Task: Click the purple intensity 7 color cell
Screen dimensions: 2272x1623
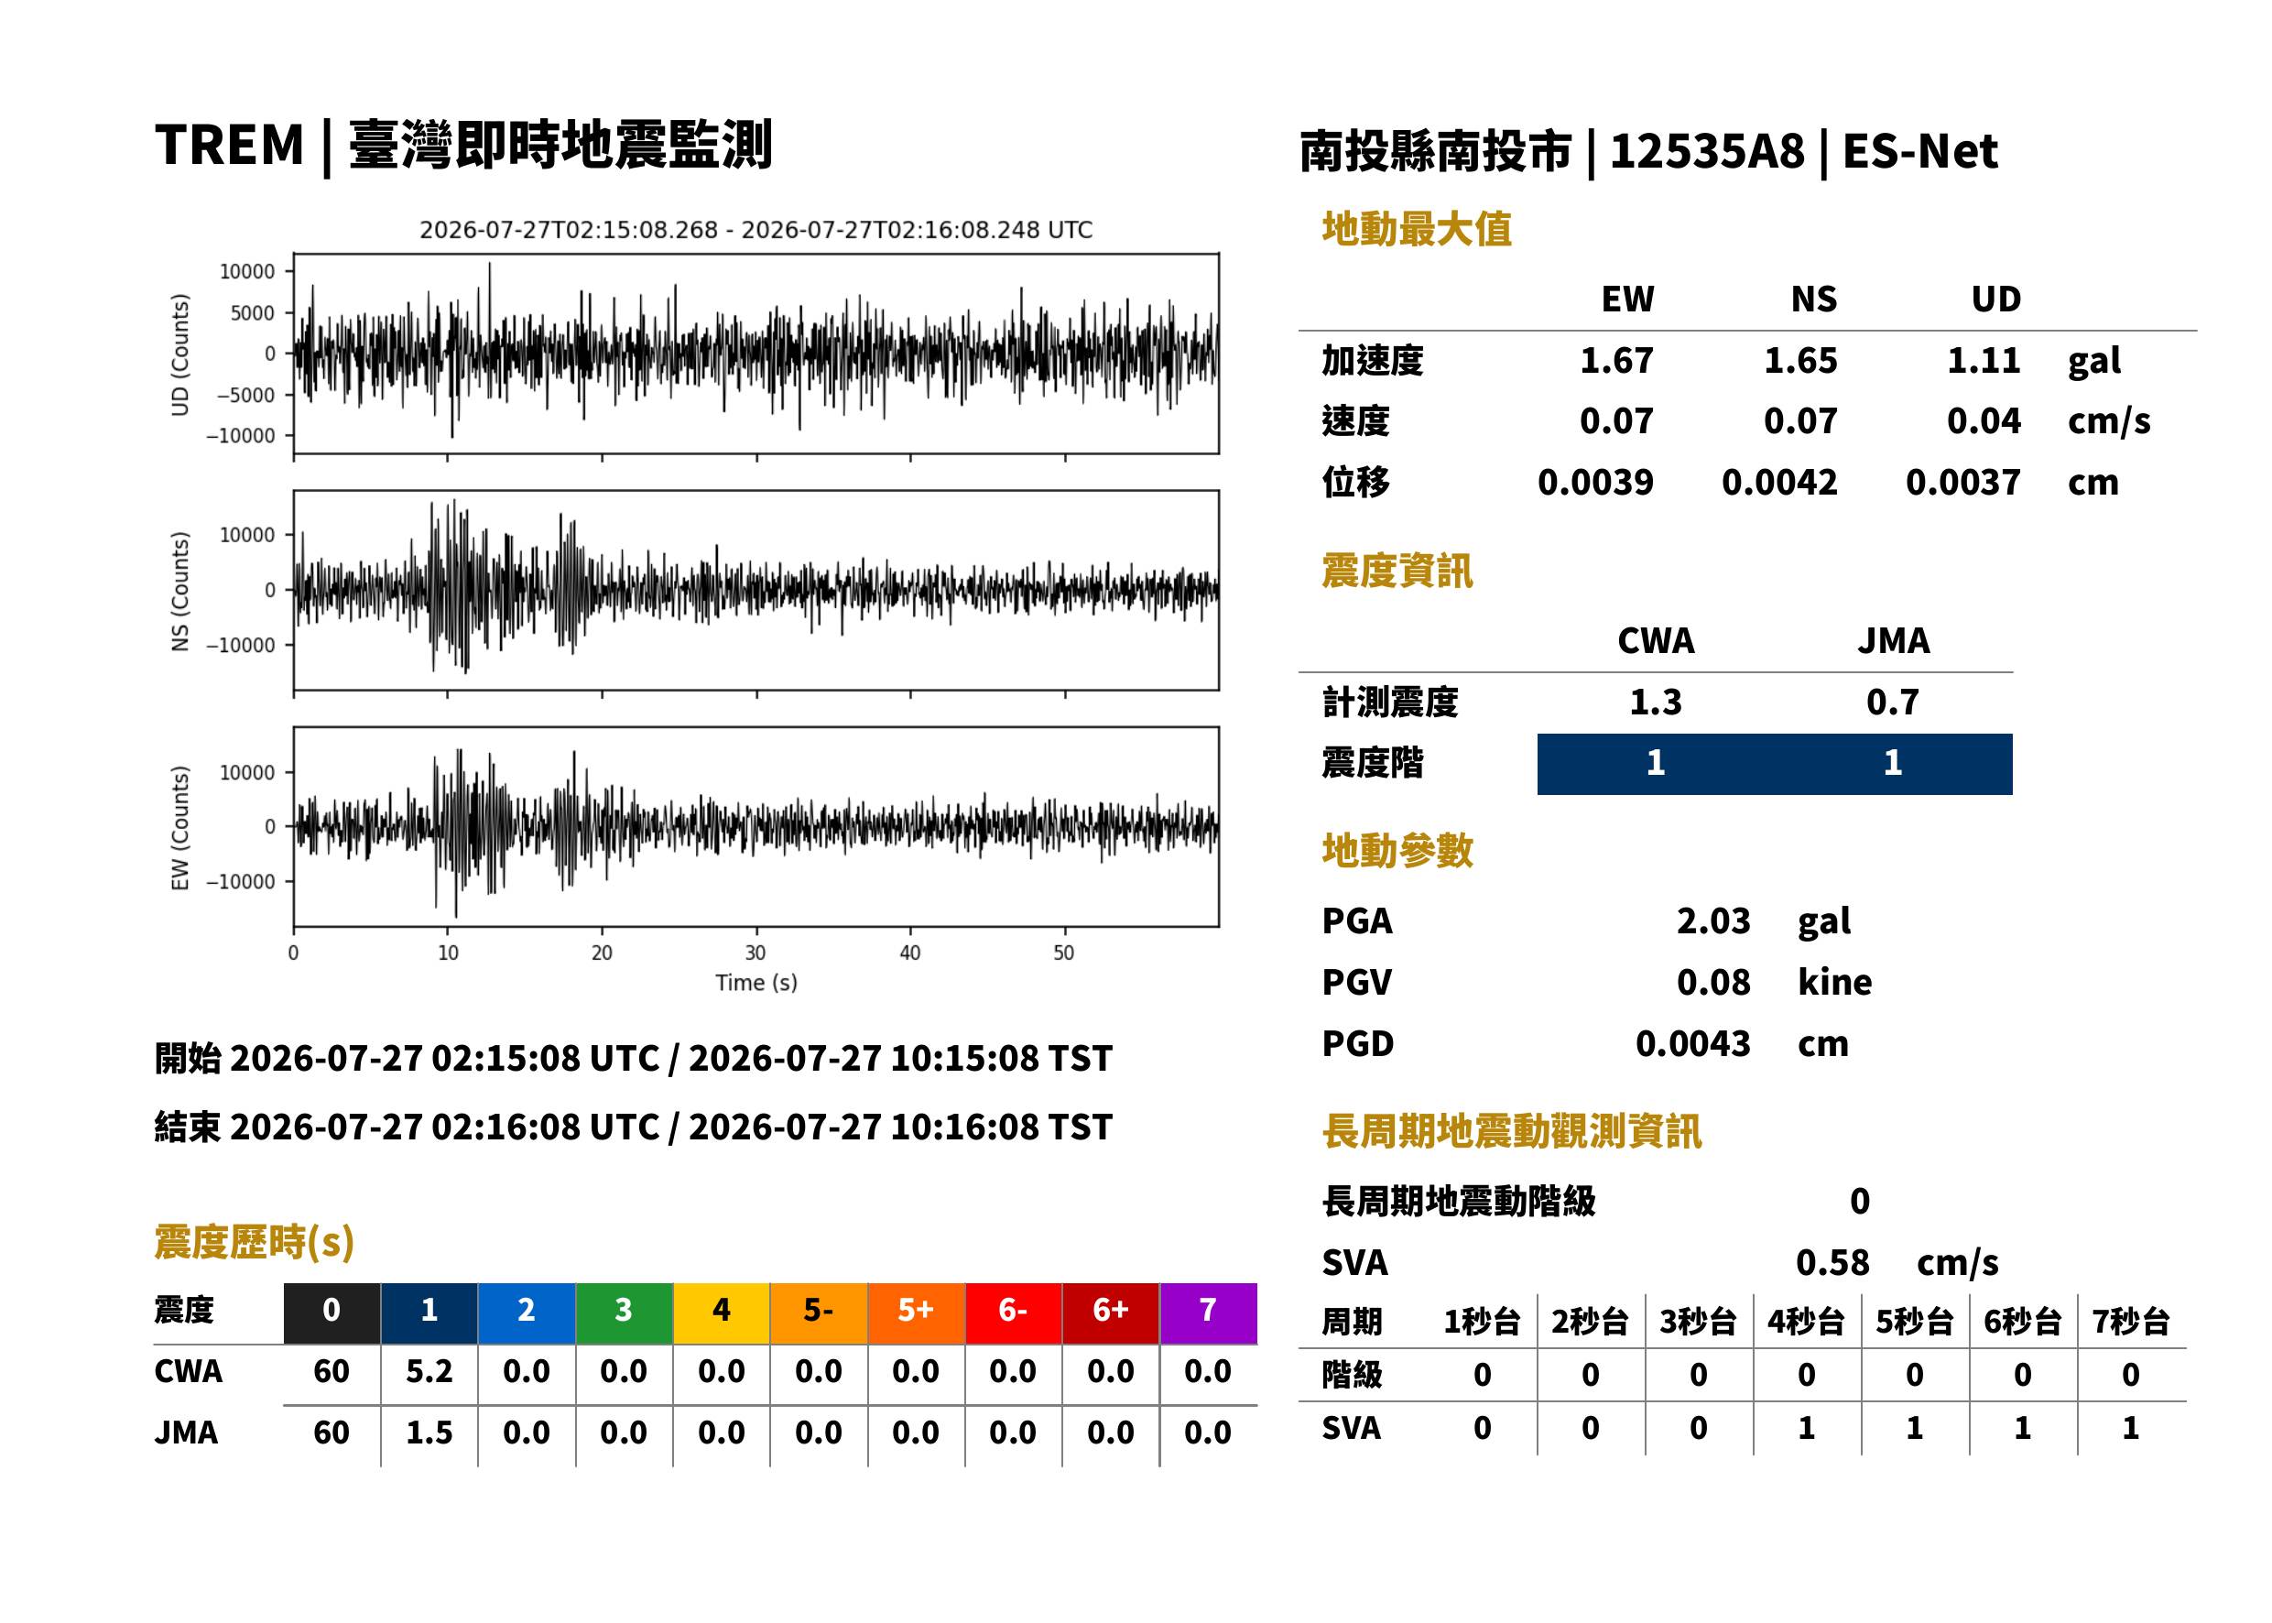Action: pyautogui.click(x=1208, y=1313)
